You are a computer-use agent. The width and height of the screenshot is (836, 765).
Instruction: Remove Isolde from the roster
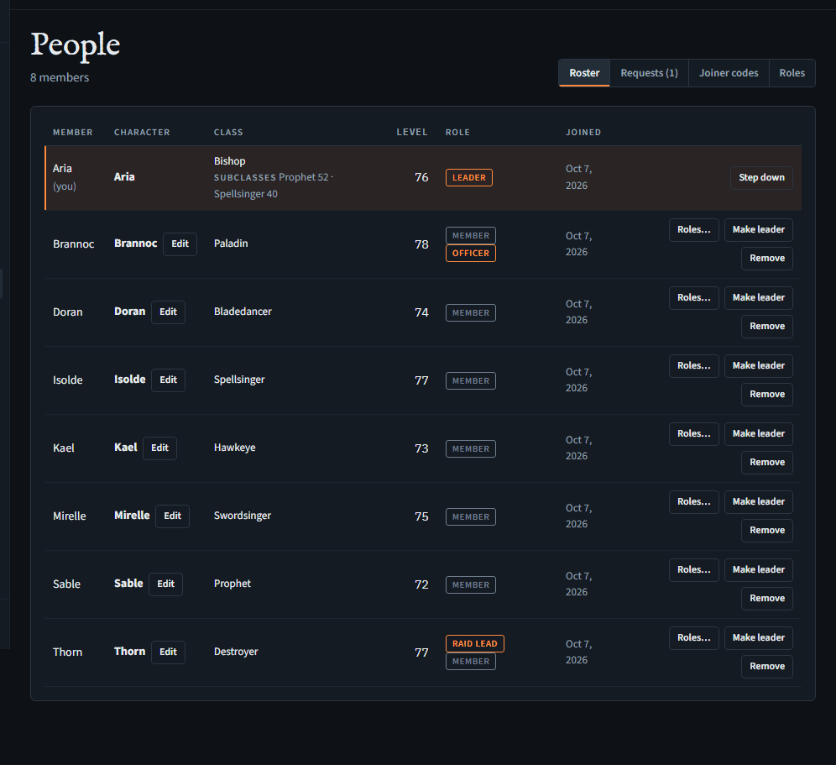tap(766, 394)
